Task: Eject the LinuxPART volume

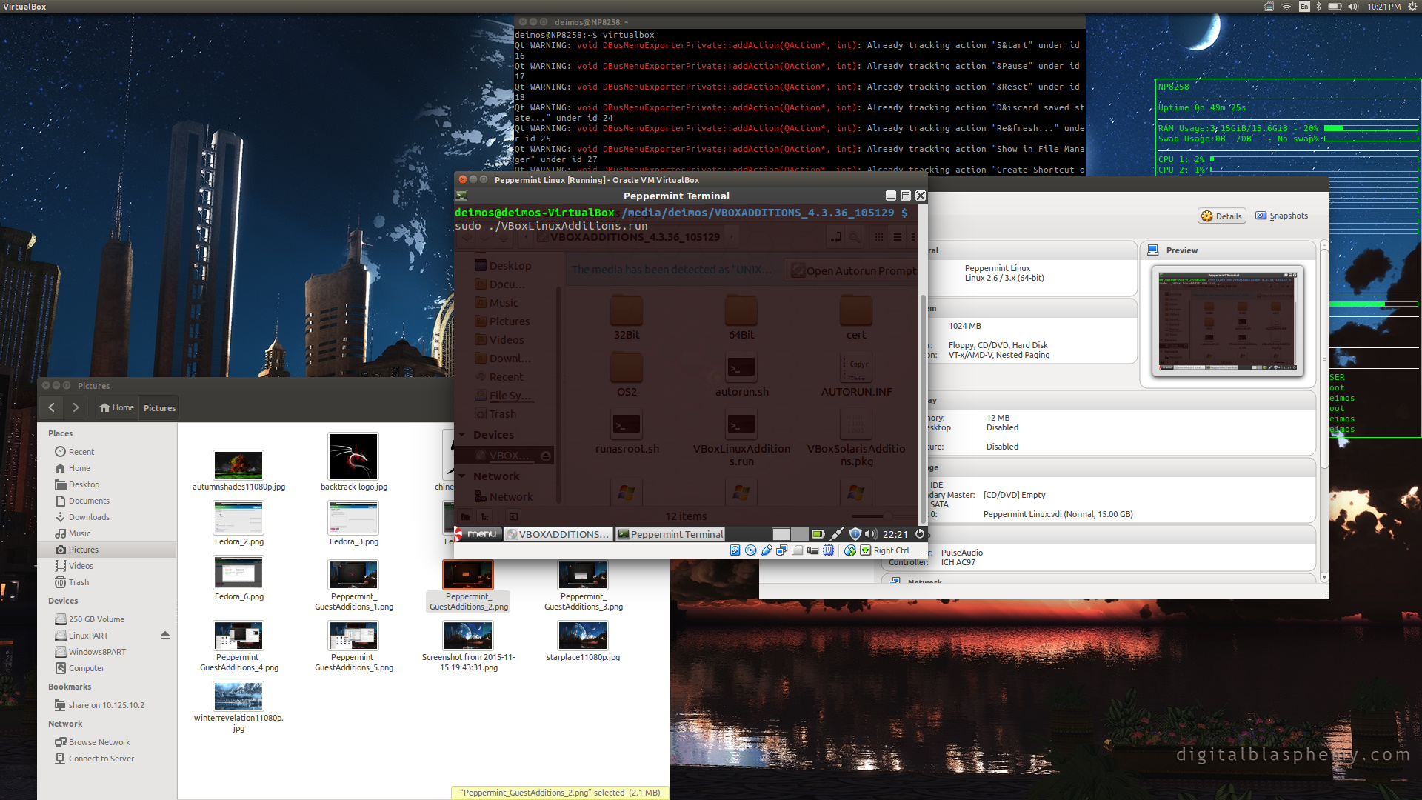Action: point(165,636)
